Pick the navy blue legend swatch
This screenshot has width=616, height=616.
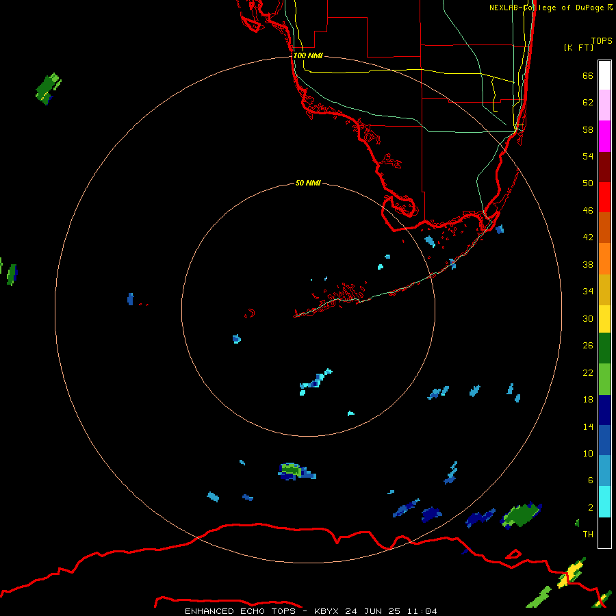604,410
